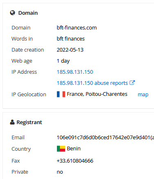This screenshot has width=154, height=179.
Task: Click the 'Domain' field label in table
Action: pyautogui.click(x=21, y=28)
